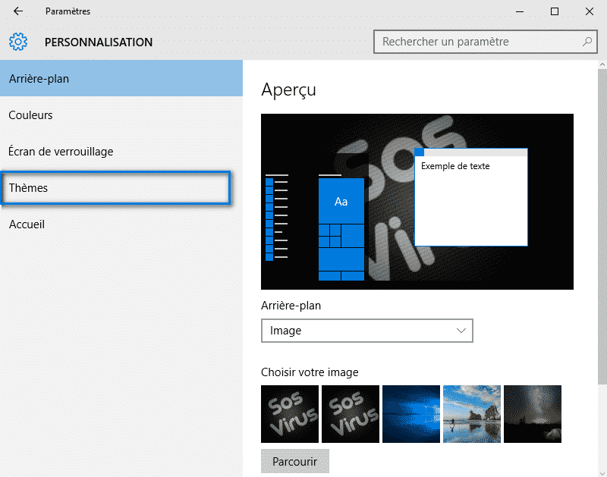The height and width of the screenshot is (477, 607).
Task: Select the night sky wallpaper thumbnail
Action: tap(533, 414)
